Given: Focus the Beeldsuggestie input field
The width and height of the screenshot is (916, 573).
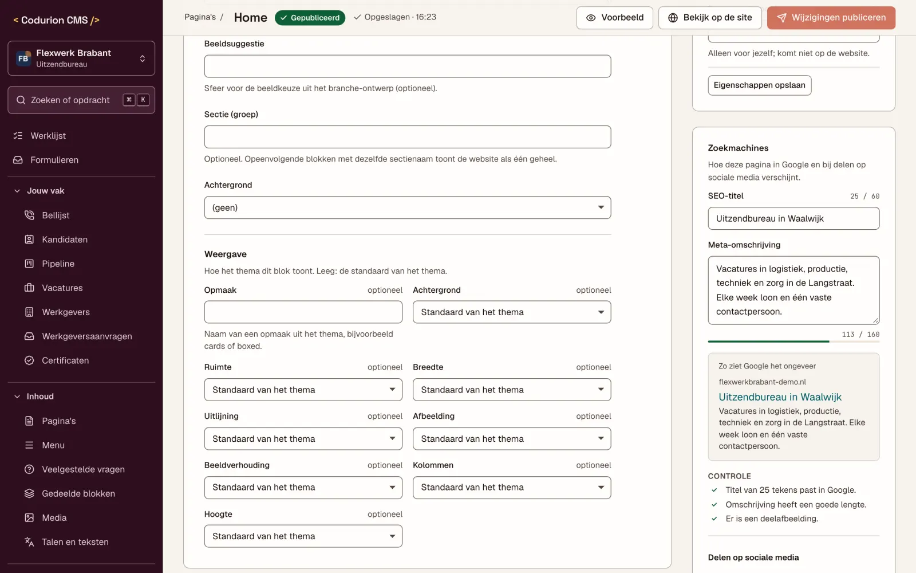Looking at the screenshot, I should [408, 66].
